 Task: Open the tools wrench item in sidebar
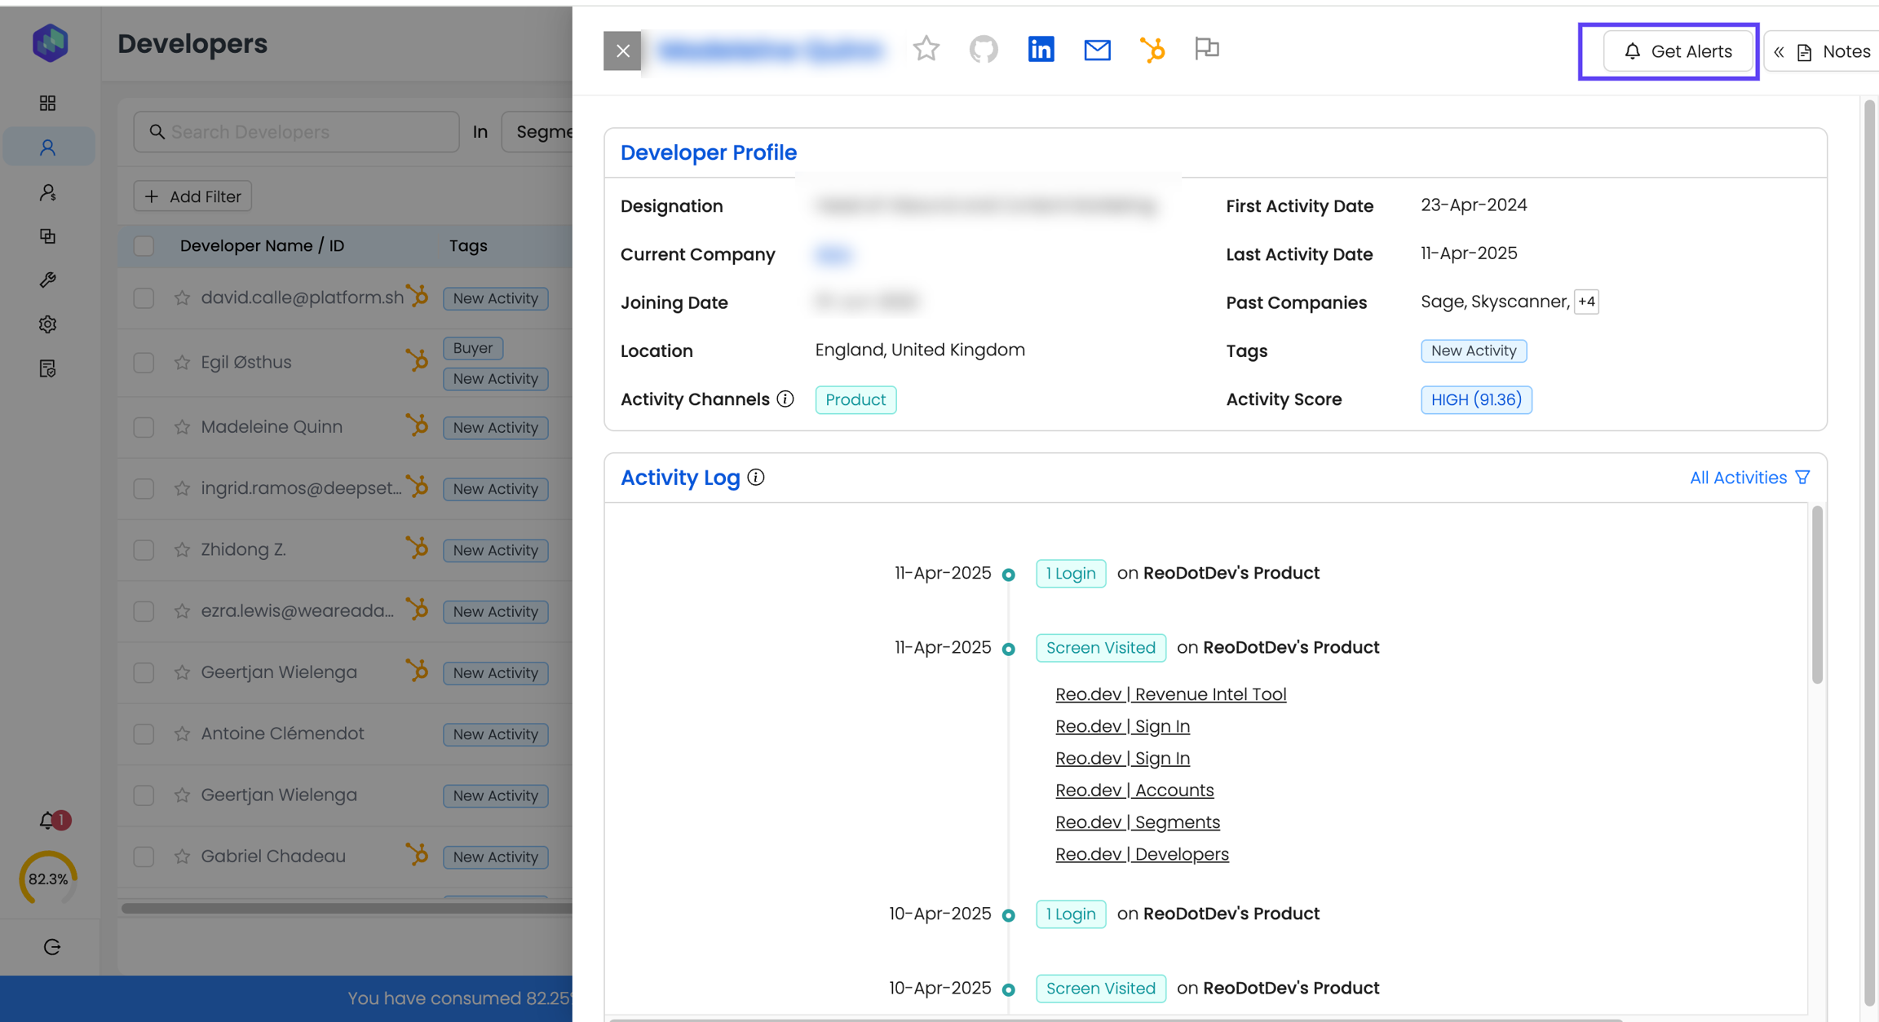coord(48,280)
